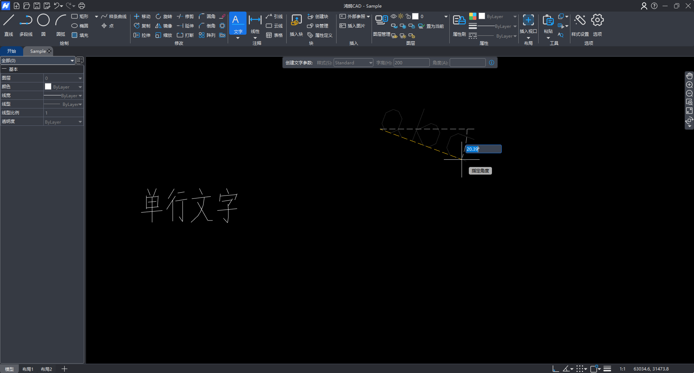The height and width of the screenshot is (373, 694).
Task: Expand the 文字 text tool dropdown arrow
Action: pos(238,38)
